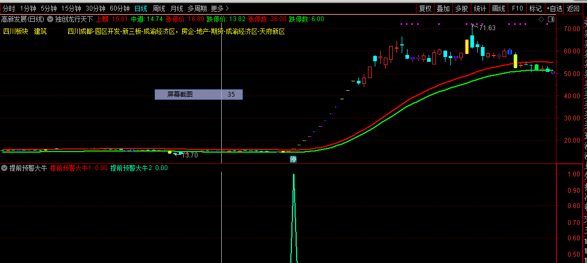Open the 提前预警大牛 sub-indicator dropdown arrow

click(x=5, y=168)
